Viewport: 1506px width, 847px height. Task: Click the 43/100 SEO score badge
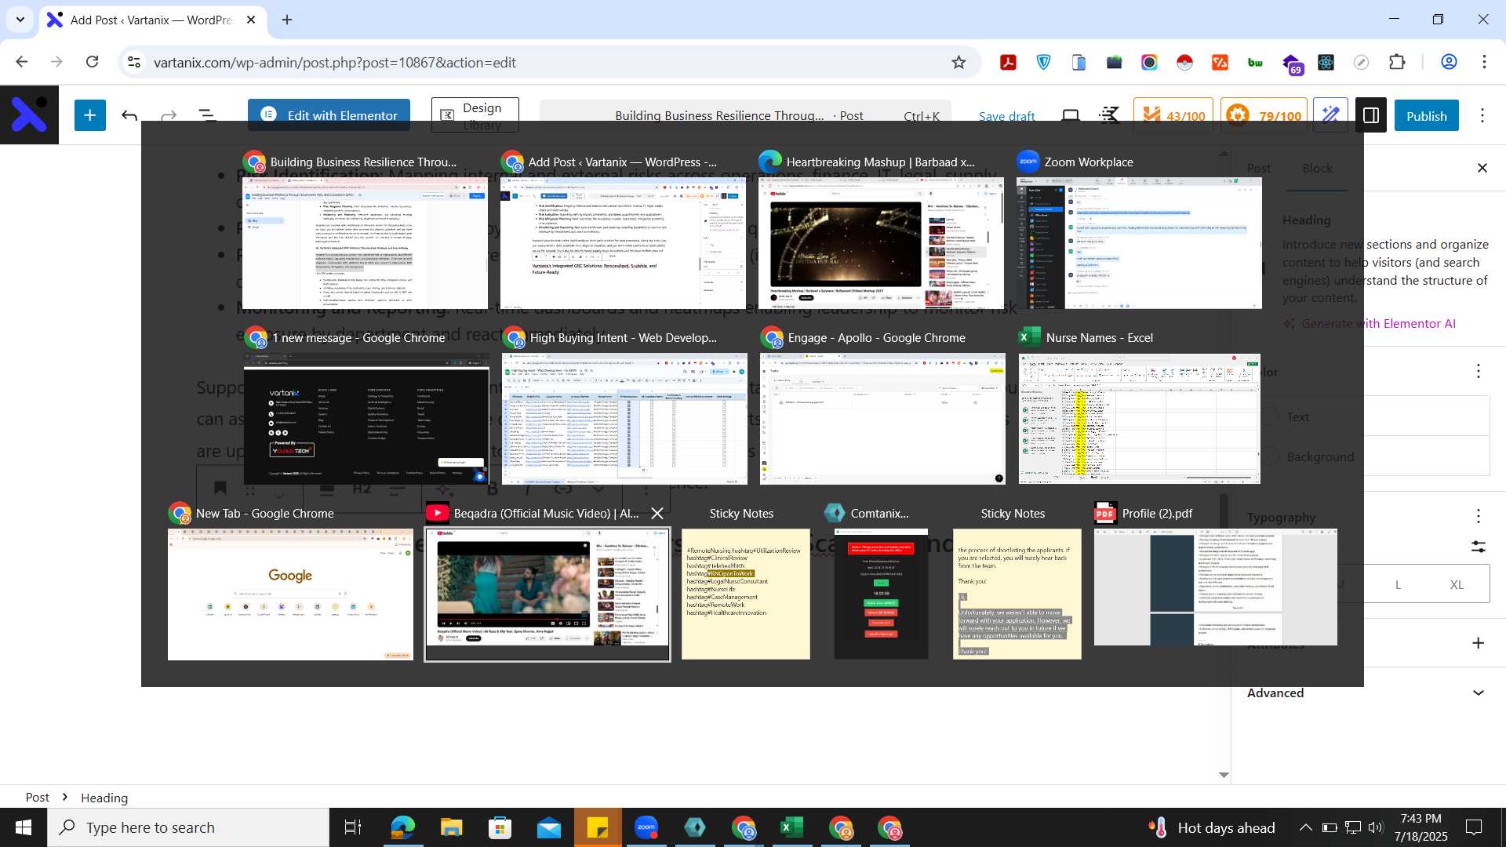[1173, 116]
